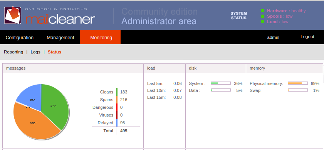Click the green Cleans legend color bar
Viewport: 324px width, 150px height.
pos(117,92)
